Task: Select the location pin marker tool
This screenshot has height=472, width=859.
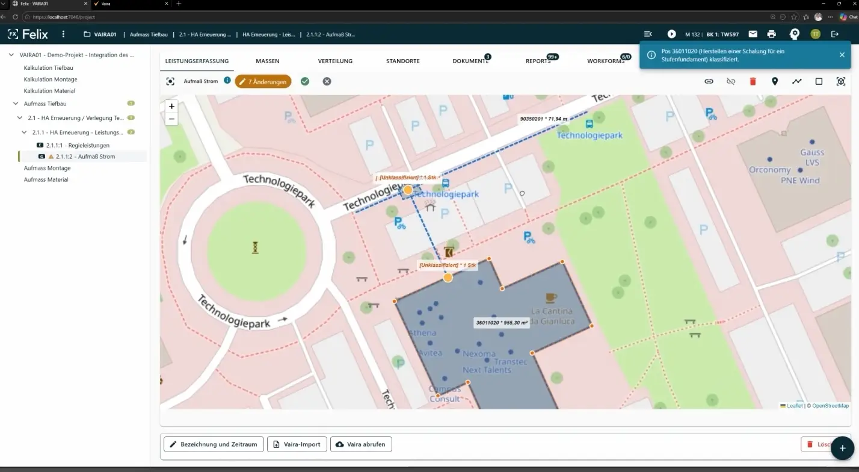Action: pyautogui.click(x=775, y=81)
